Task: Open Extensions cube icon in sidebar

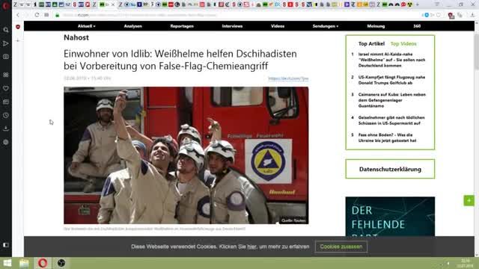Action: (x=6, y=142)
